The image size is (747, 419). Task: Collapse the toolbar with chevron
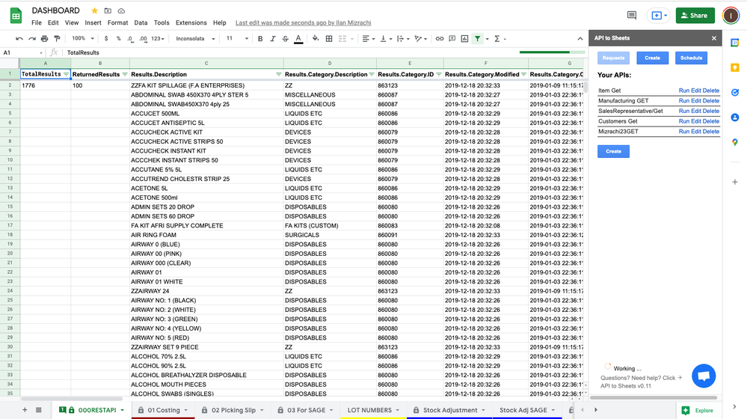pyautogui.click(x=580, y=39)
